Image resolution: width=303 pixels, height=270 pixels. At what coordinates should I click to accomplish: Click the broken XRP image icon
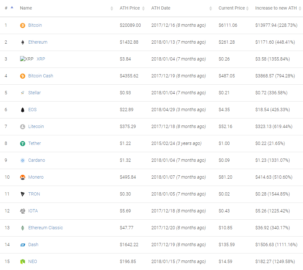click(27, 59)
